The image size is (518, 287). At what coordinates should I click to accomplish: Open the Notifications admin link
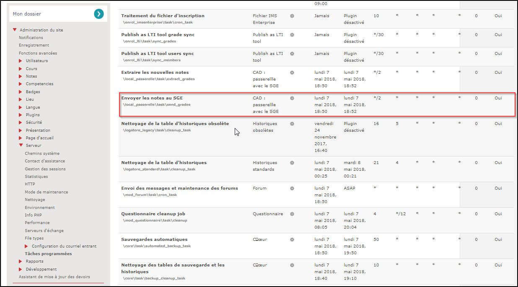[x=31, y=38]
